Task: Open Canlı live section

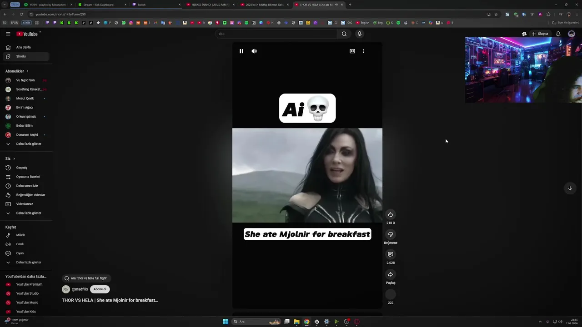Action: [26, 244]
